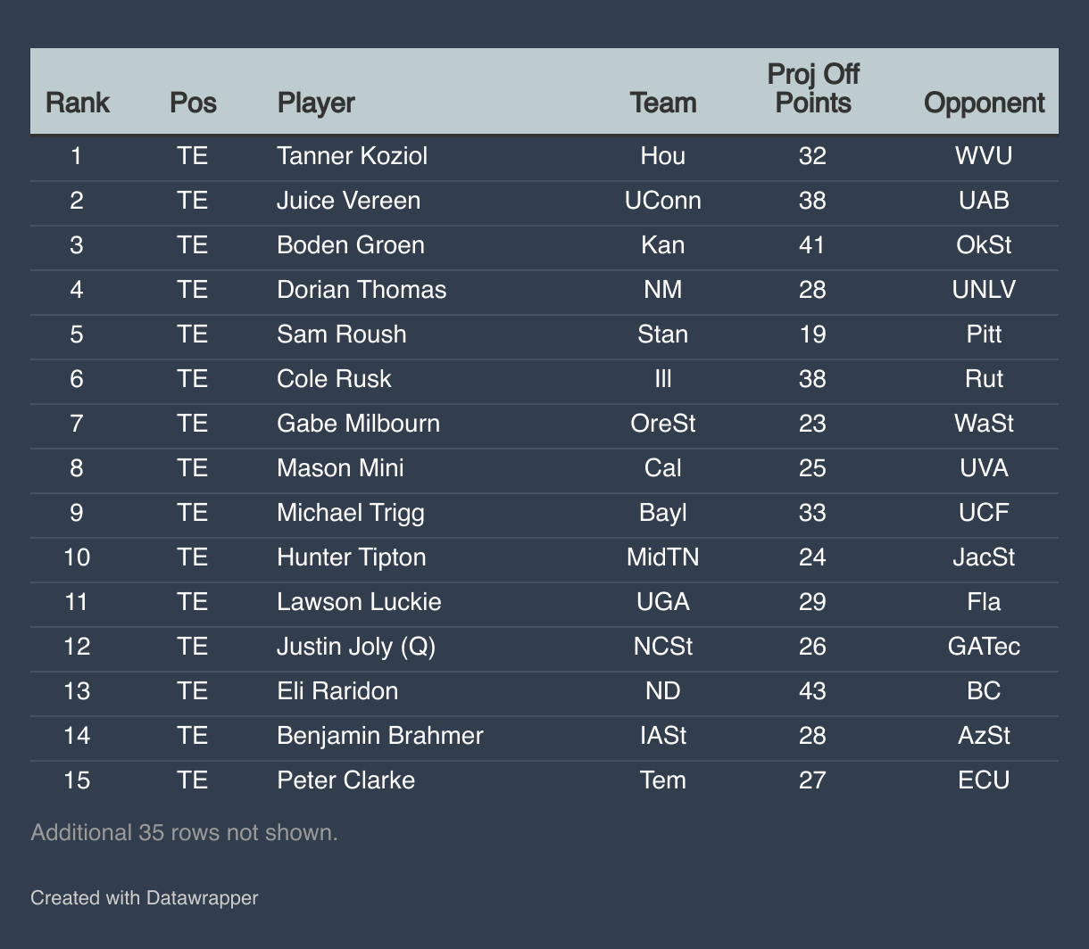This screenshot has width=1089, height=949.
Task: Select Sam Roush in the table
Action: pyautogui.click(x=342, y=334)
